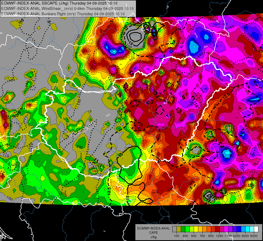Click the bright cyan legend swatch
This screenshot has height=241, width=263.
248,229
